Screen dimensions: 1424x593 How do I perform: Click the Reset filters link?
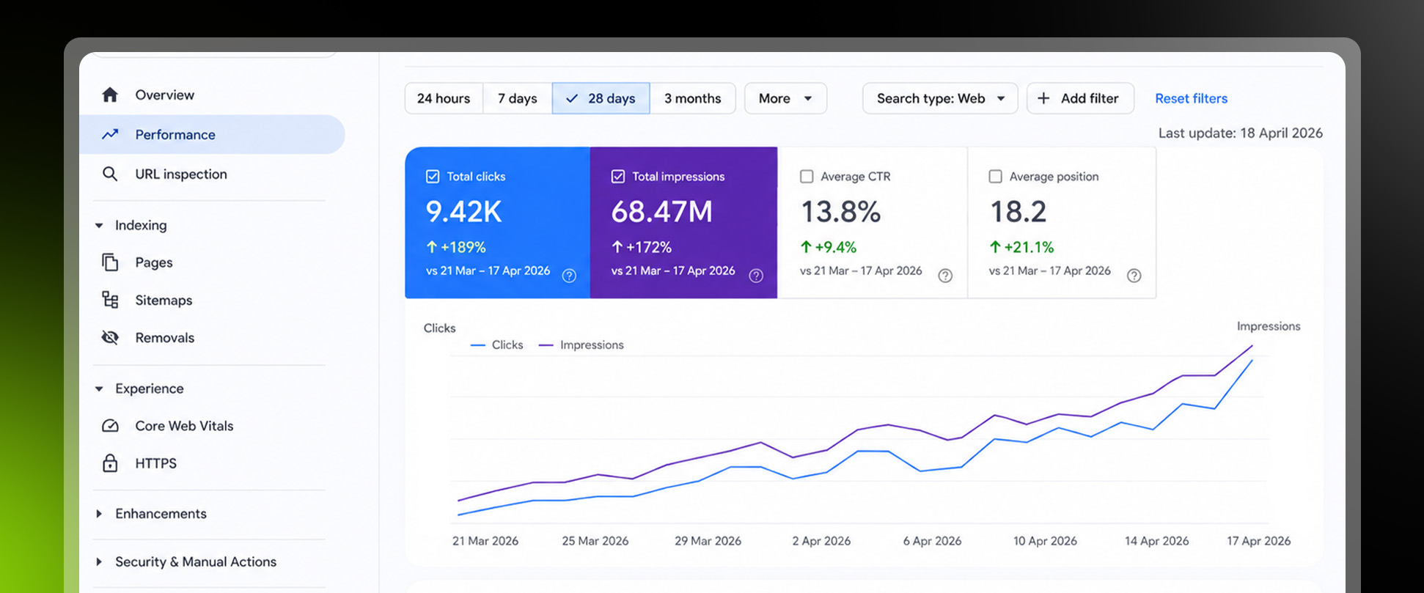click(x=1191, y=98)
